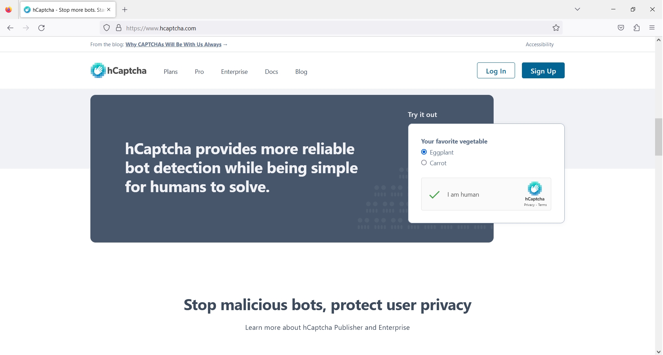Screen dimensions: 663x355
Task: View site security via the padlock icon
Action: tap(119, 28)
